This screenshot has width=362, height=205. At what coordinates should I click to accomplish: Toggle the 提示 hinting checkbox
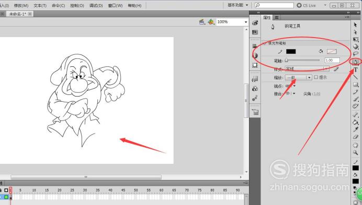tap(316, 77)
